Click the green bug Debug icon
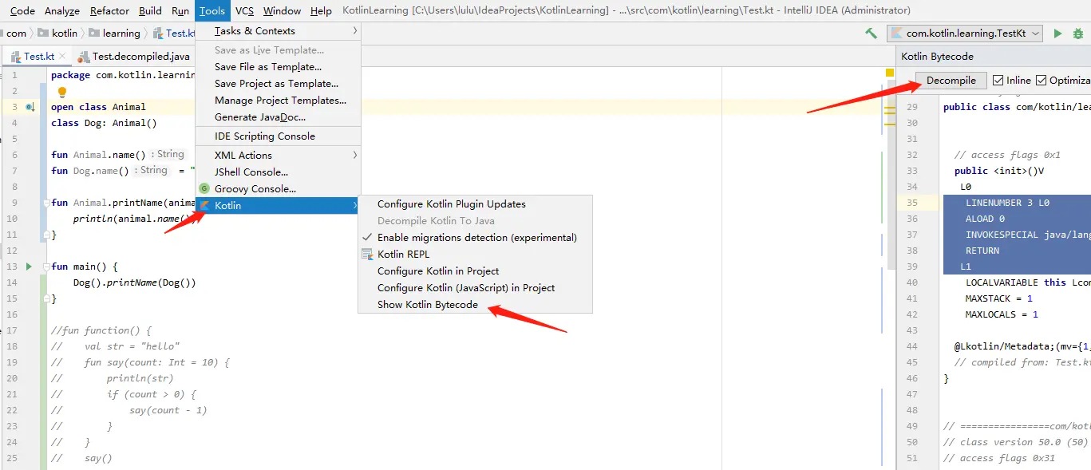 pyautogui.click(x=1078, y=34)
